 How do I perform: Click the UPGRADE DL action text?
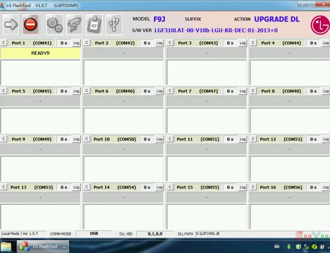point(277,19)
